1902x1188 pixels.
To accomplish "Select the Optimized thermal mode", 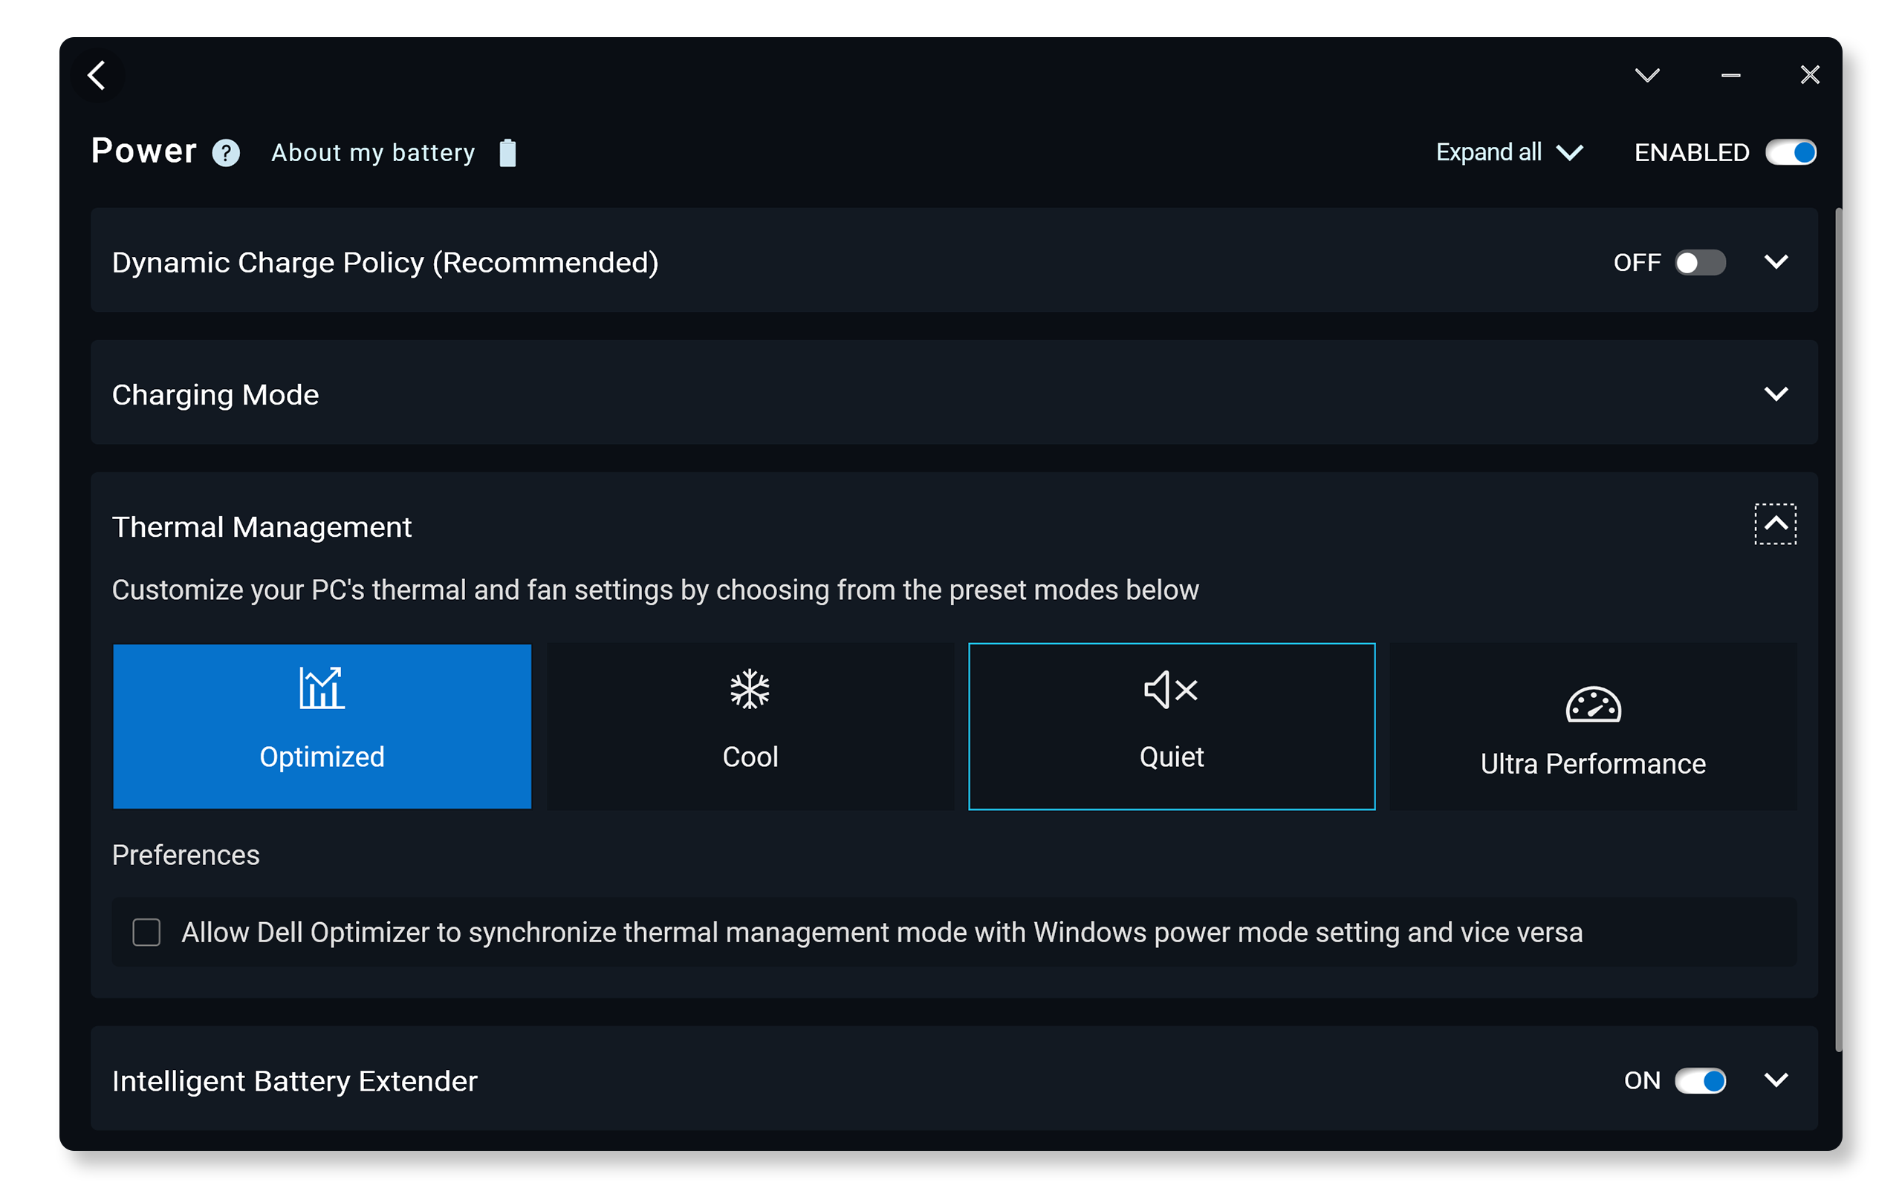I will pos(319,727).
